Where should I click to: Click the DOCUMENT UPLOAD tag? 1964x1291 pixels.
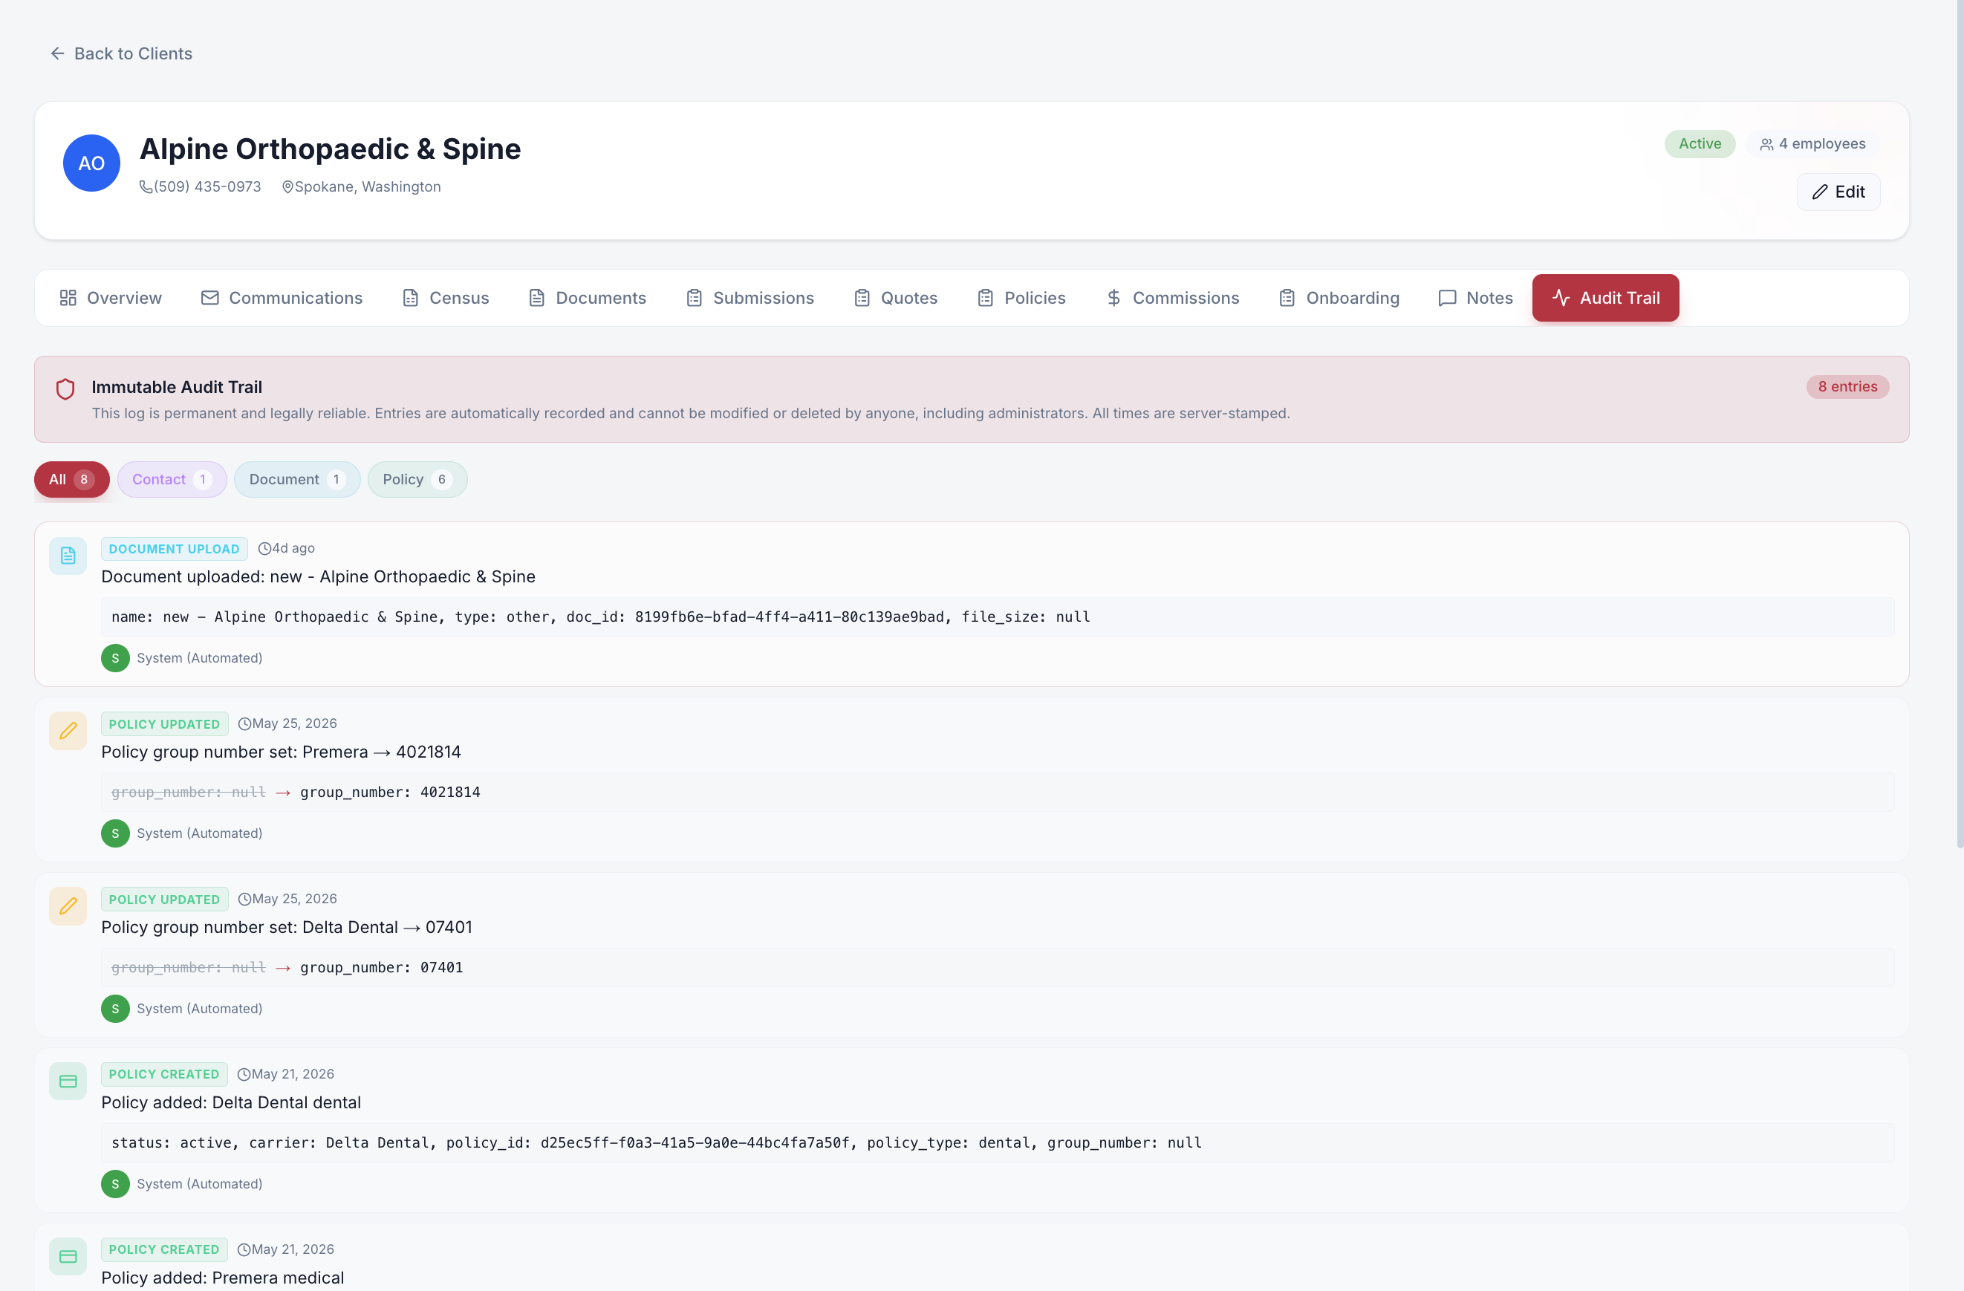click(x=174, y=549)
